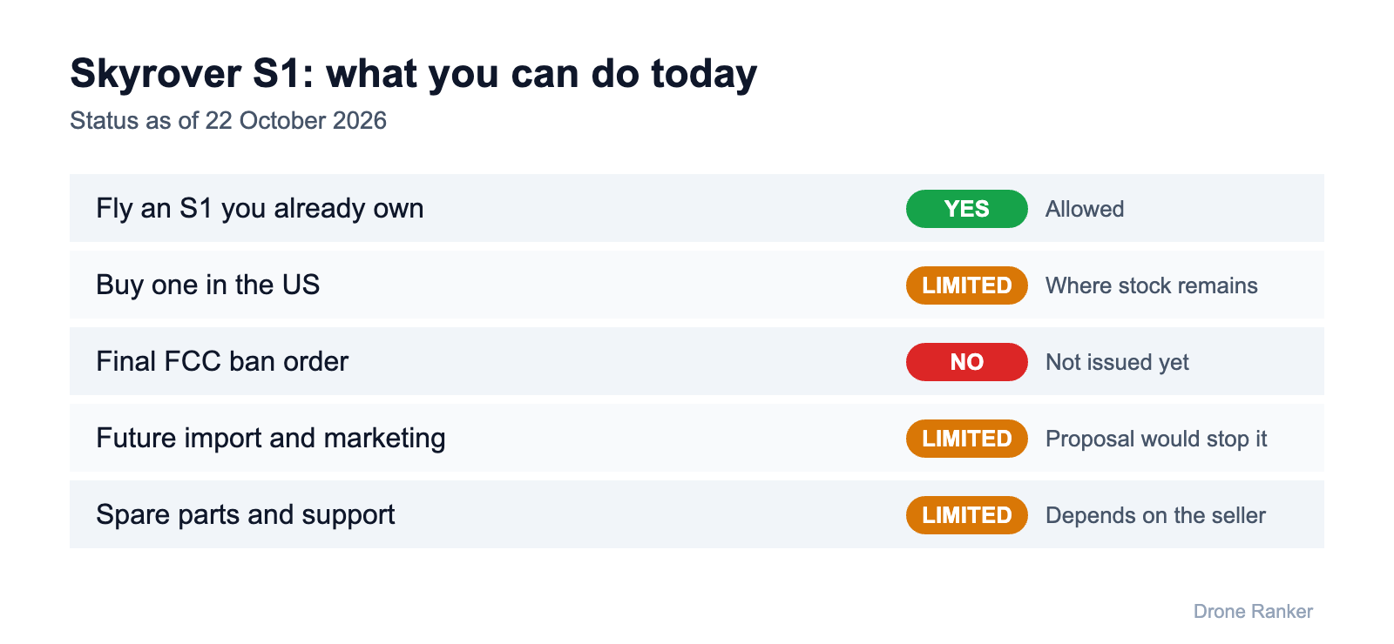Click empty area of Fly an S1 row
The width and height of the screenshot is (1394, 644).
(662, 208)
